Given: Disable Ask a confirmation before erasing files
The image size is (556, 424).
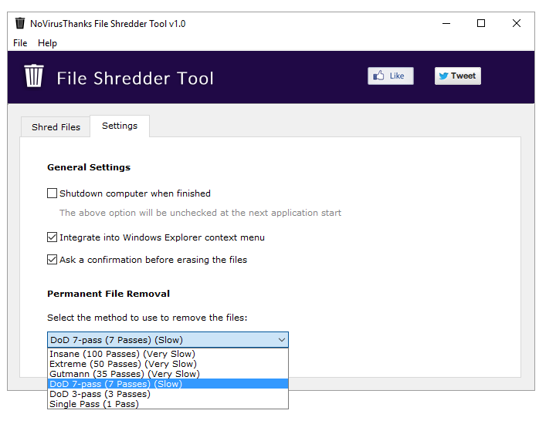Looking at the screenshot, I should coord(53,260).
